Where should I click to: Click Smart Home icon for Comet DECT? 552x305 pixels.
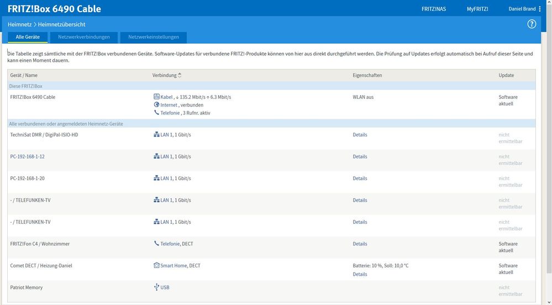point(157,265)
